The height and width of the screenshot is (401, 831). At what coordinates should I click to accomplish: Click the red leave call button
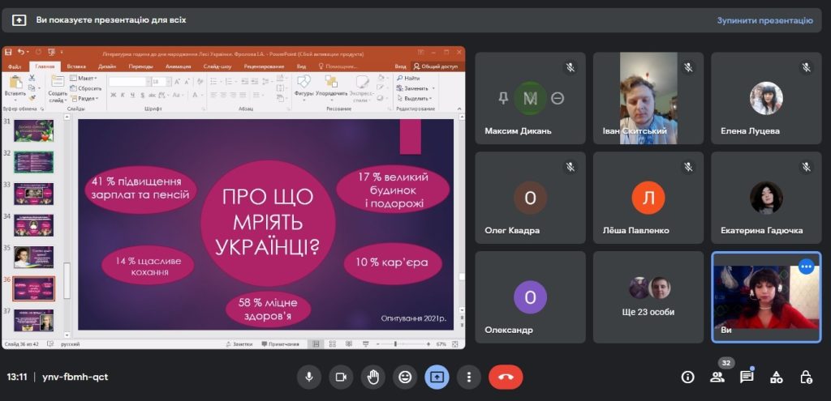click(506, 377)
